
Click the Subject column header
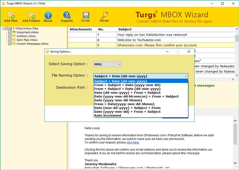[x=176, y=29]
